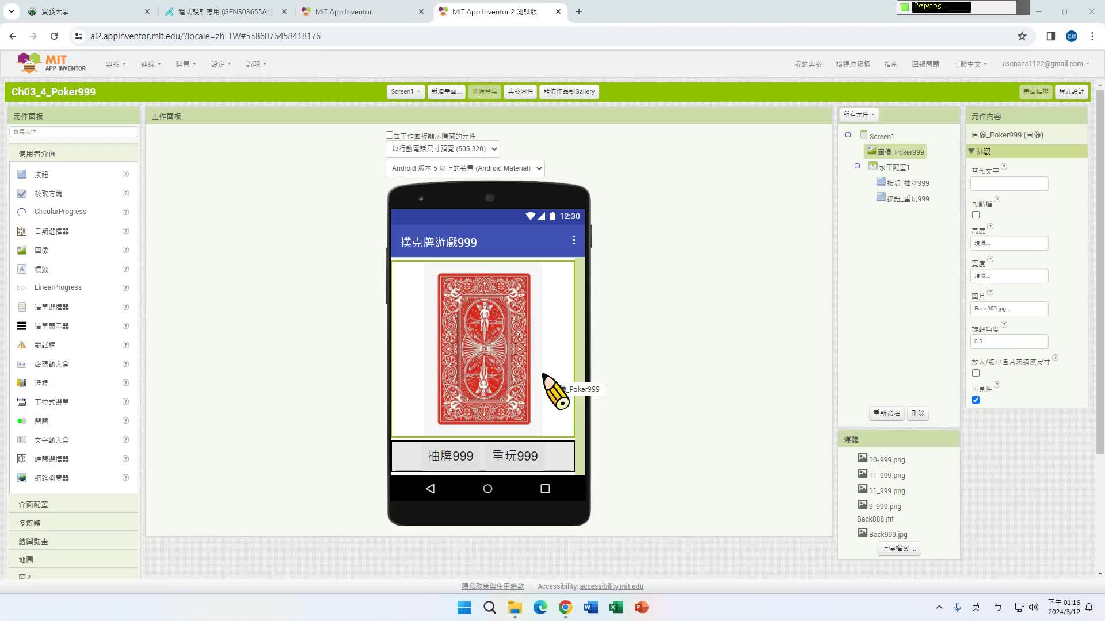This screenshot has width=1105, height=621.
Task: Choose the 時間選擇器 time picker icon
Action: [x=22, y=459]
